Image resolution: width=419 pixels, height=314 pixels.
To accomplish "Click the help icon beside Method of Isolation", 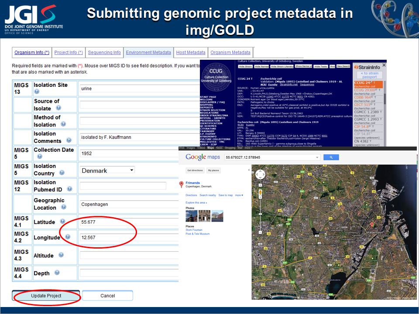I will tap(63, 124).
